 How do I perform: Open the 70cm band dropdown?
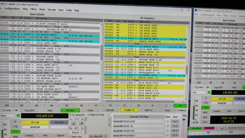8,116
